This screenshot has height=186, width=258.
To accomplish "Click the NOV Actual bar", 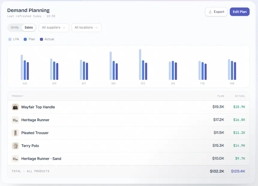I will click(x=117, y=71).
